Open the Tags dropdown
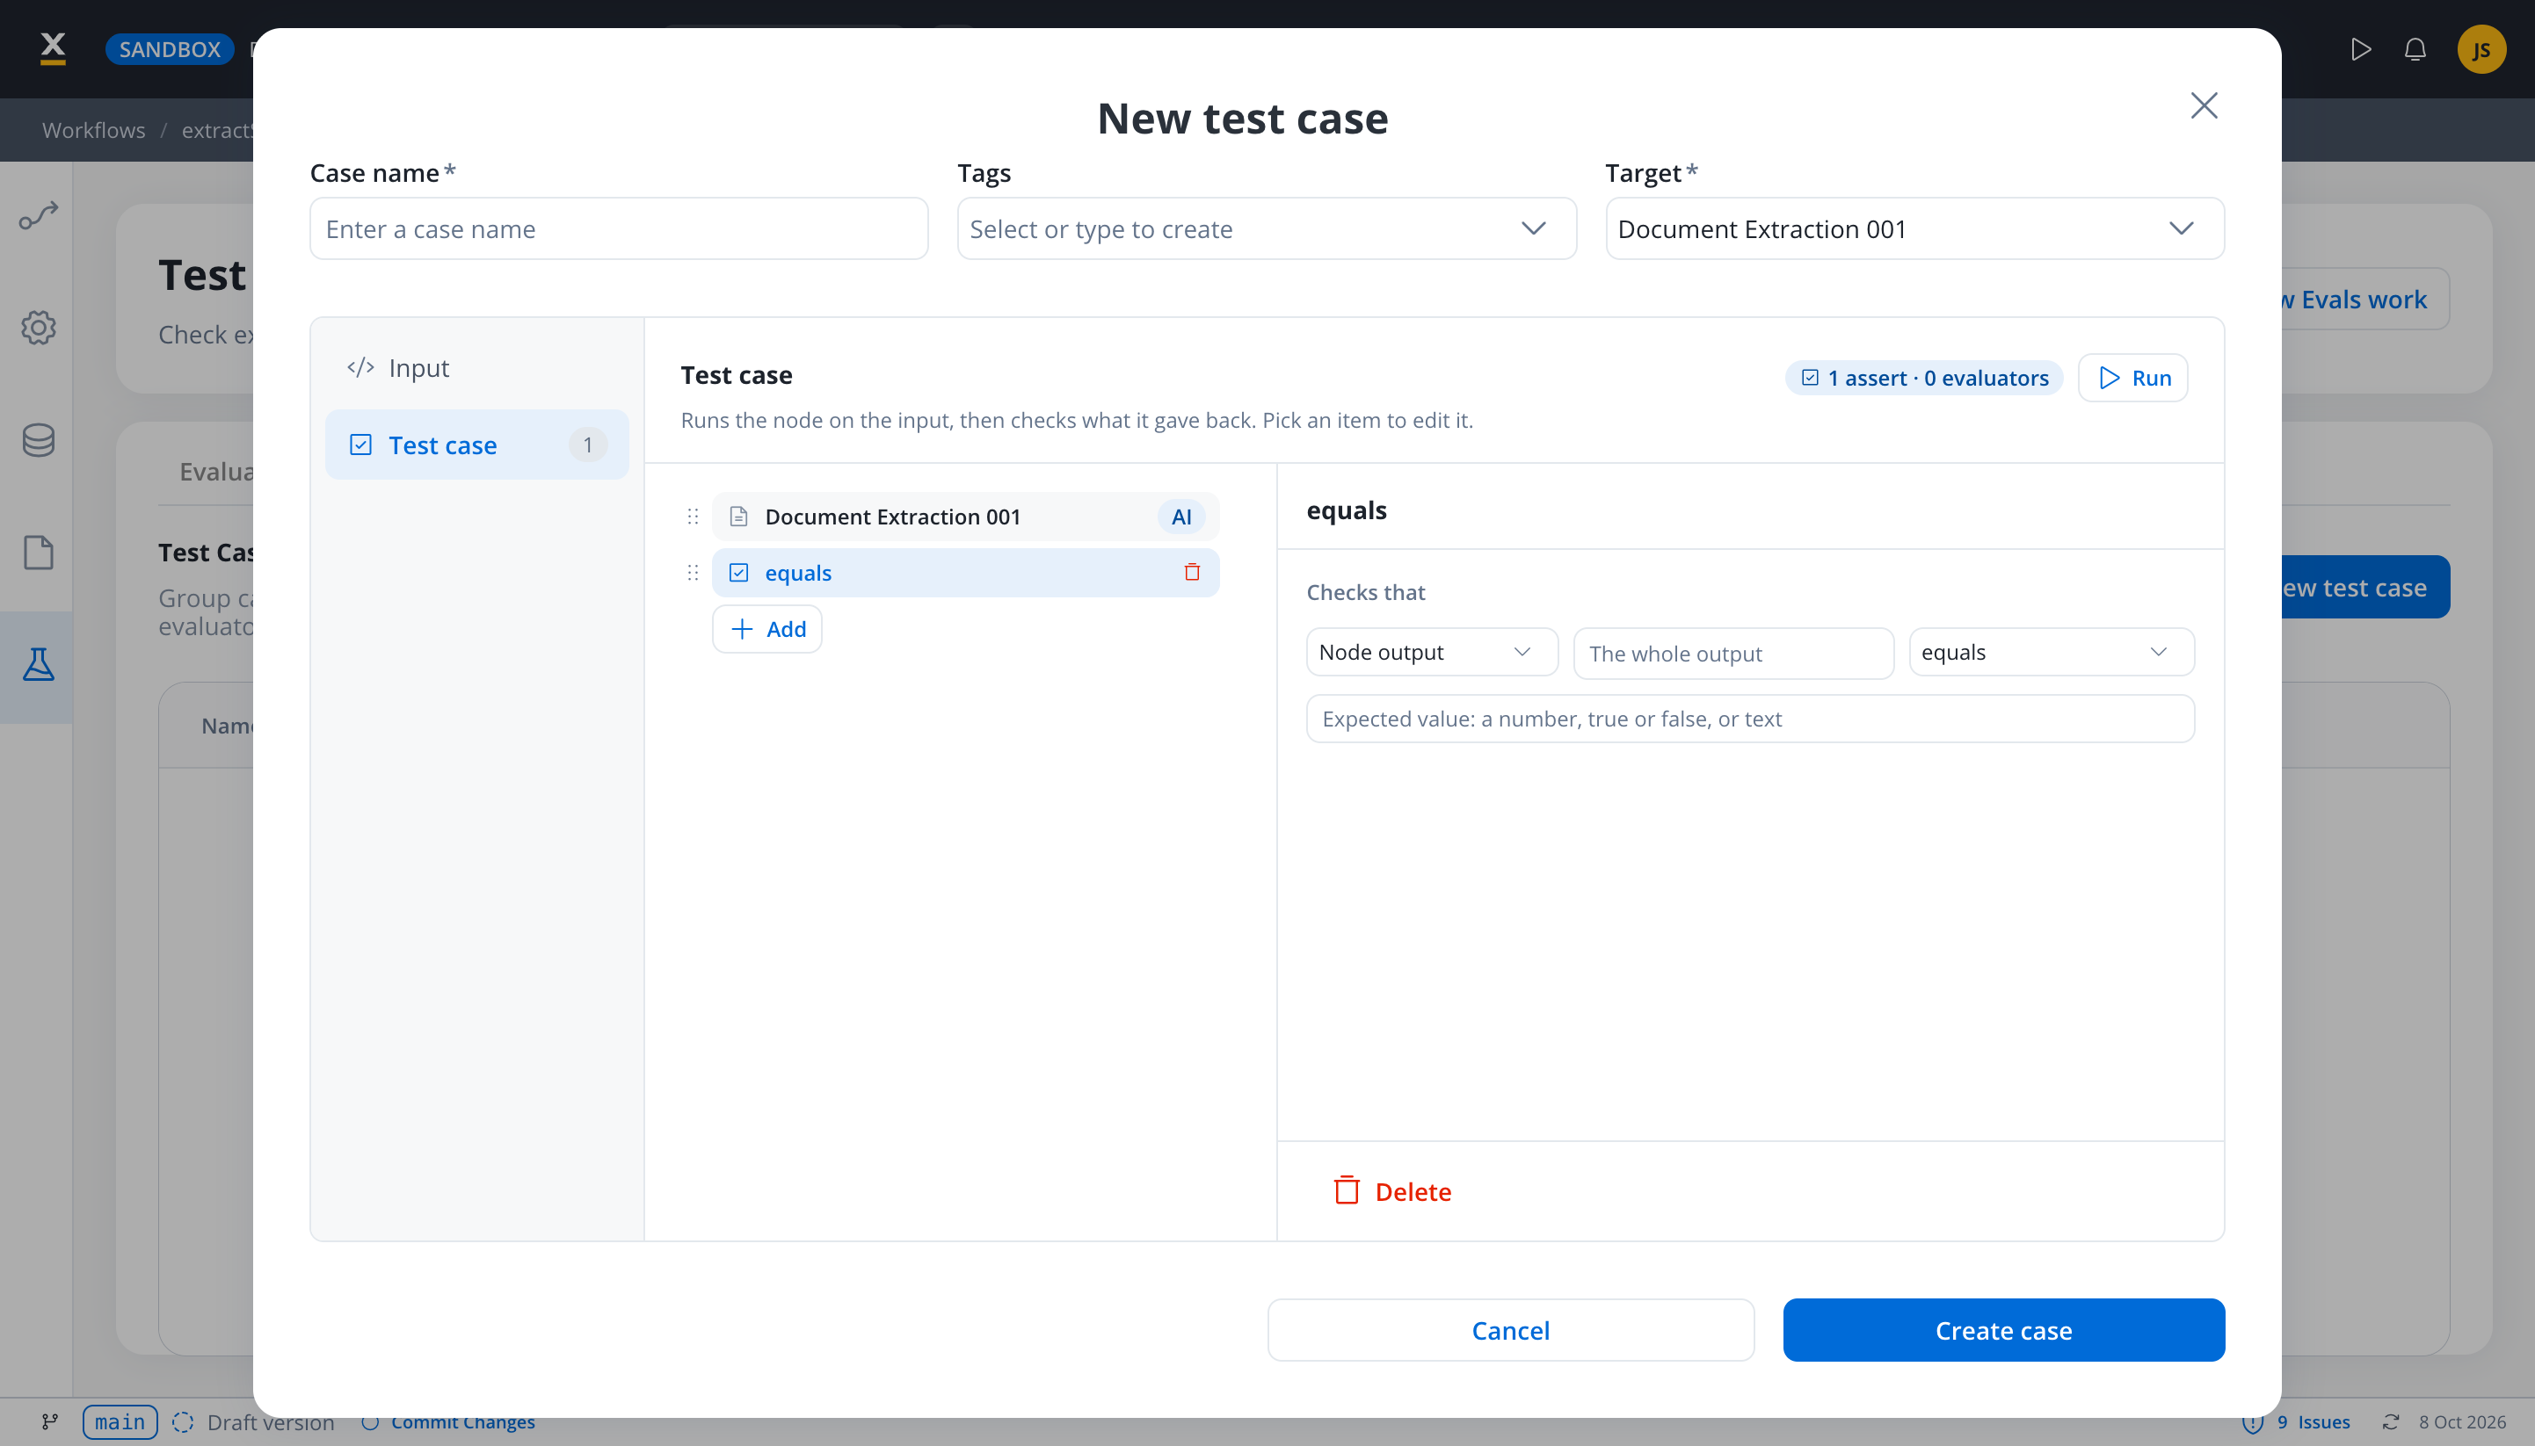2535x1446 pixels. click(1266, 228)
